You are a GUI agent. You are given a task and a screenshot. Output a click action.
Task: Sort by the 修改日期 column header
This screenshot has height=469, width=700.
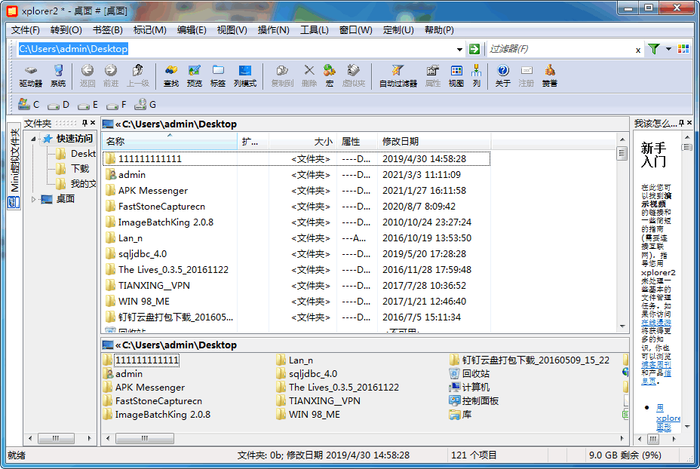pyautogui.click(x=434, y=142)
